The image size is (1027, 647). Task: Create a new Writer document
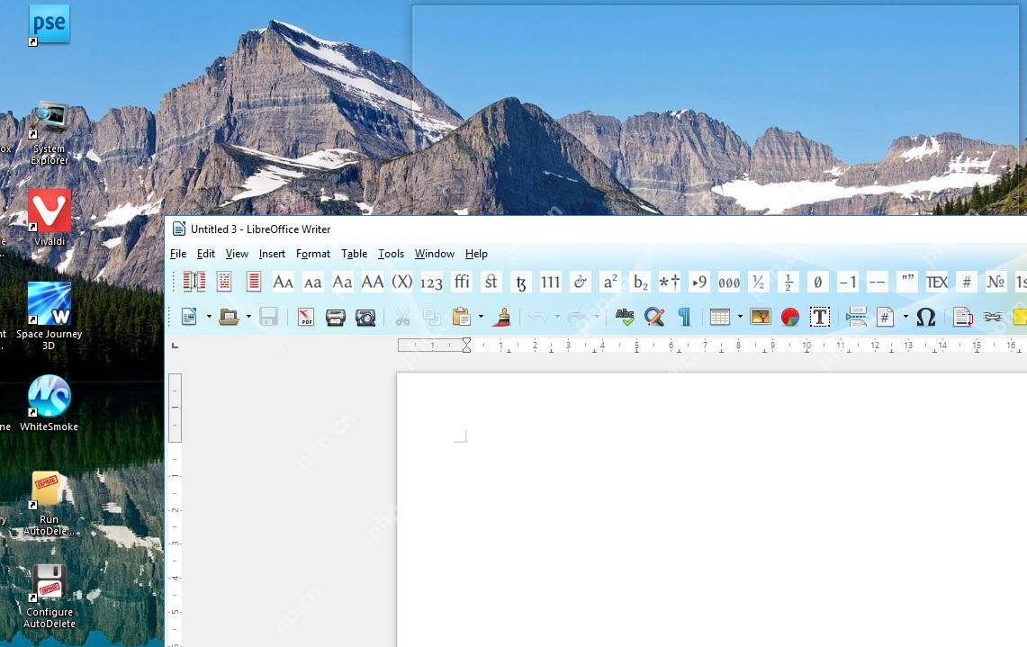click(189, 317)
